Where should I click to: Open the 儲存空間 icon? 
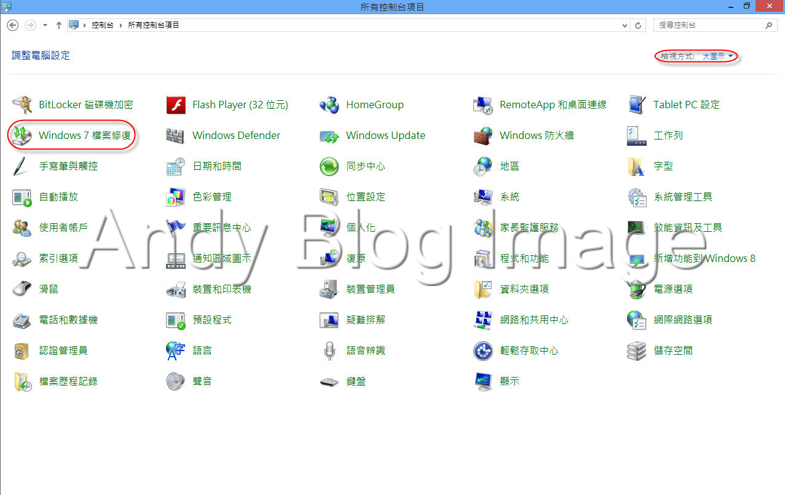coord(637,350)
